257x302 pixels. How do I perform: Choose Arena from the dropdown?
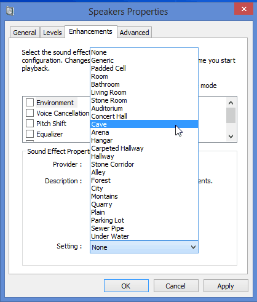[x=144, y=132]
